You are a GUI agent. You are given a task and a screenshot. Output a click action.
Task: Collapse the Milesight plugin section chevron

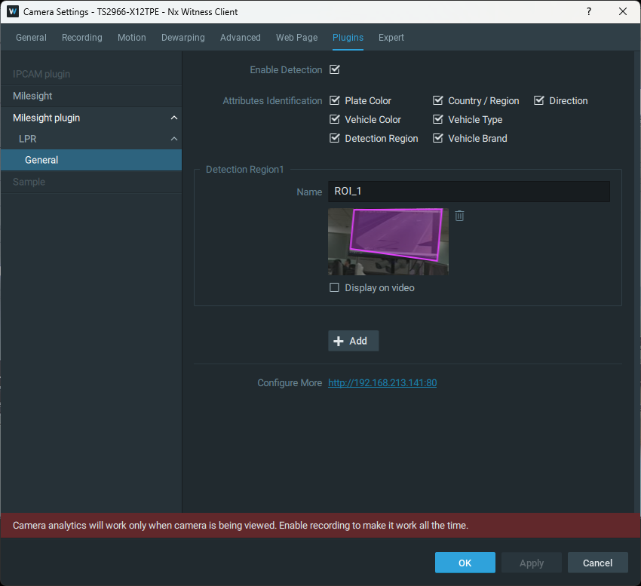point(174,118)
